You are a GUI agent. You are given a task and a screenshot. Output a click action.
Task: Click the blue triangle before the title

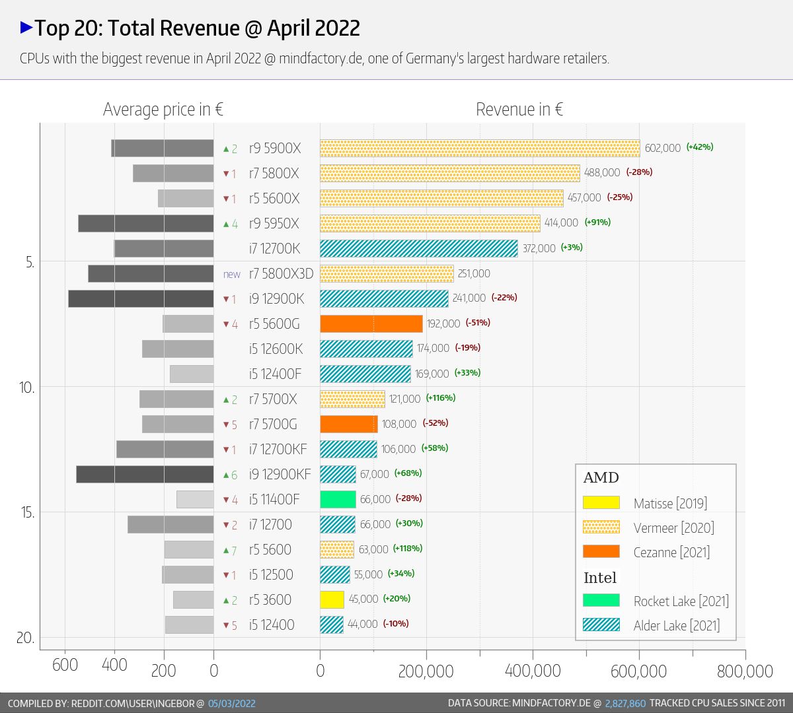(26, 27)
